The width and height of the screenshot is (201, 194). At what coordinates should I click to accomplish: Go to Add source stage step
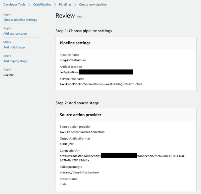15,33
